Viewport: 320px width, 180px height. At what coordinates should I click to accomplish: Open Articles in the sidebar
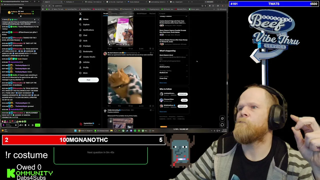(84, 62)
